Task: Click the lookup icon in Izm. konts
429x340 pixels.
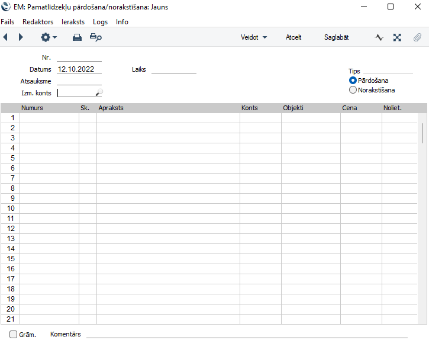Action: 99,93
